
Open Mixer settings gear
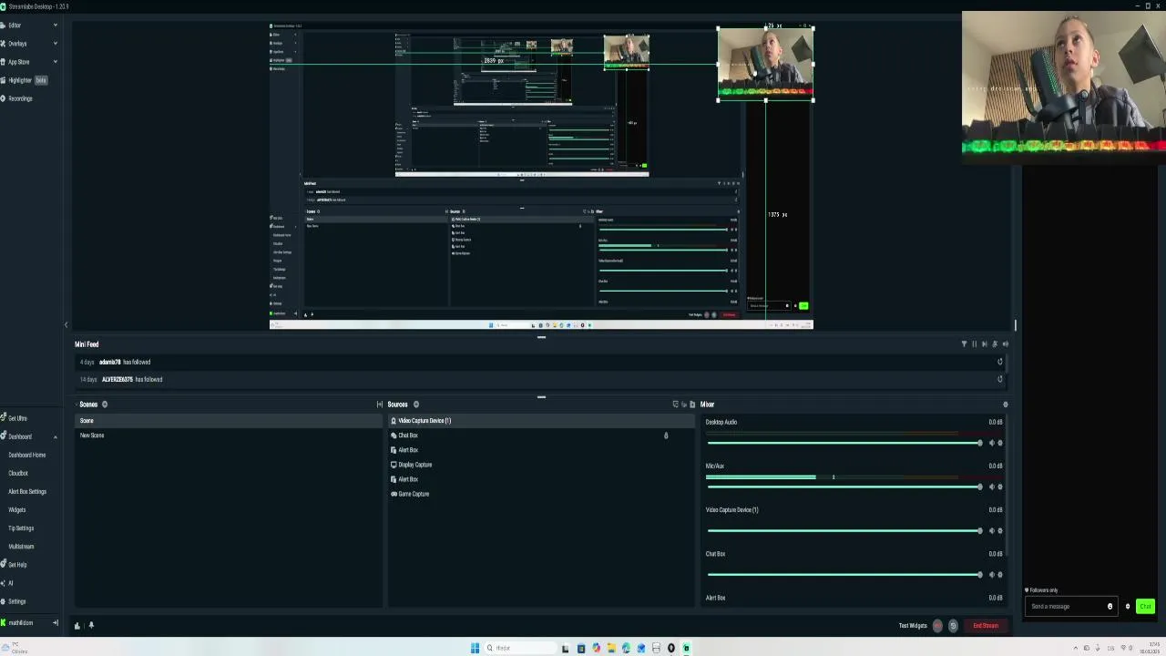pos(1006,405)
